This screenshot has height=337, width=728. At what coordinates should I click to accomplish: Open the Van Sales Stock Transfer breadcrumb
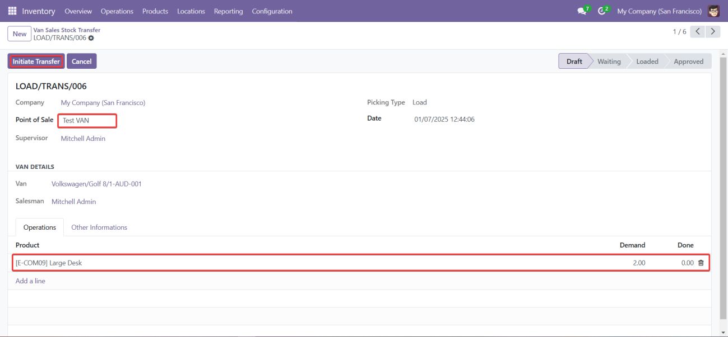point(67,30)
